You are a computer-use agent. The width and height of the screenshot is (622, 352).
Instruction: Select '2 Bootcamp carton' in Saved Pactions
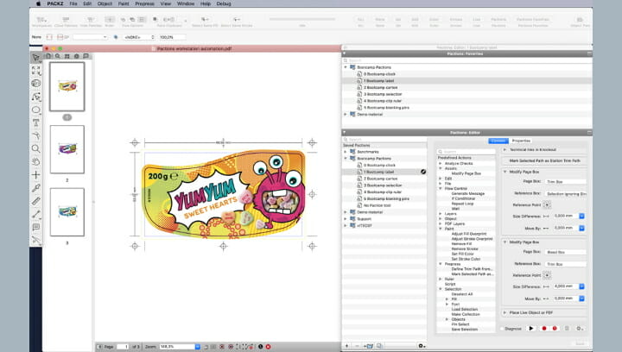(x=380, y=179)
